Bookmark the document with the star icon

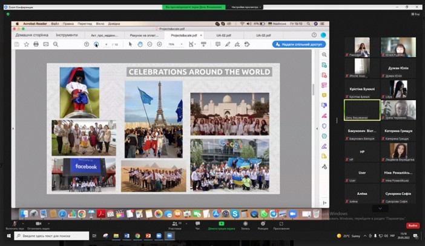[x=26, y=44]
